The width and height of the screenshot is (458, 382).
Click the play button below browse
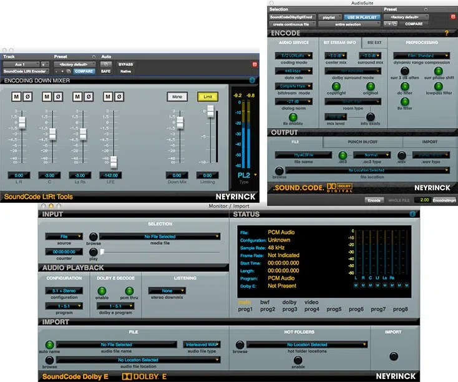(x=93, y=252)
